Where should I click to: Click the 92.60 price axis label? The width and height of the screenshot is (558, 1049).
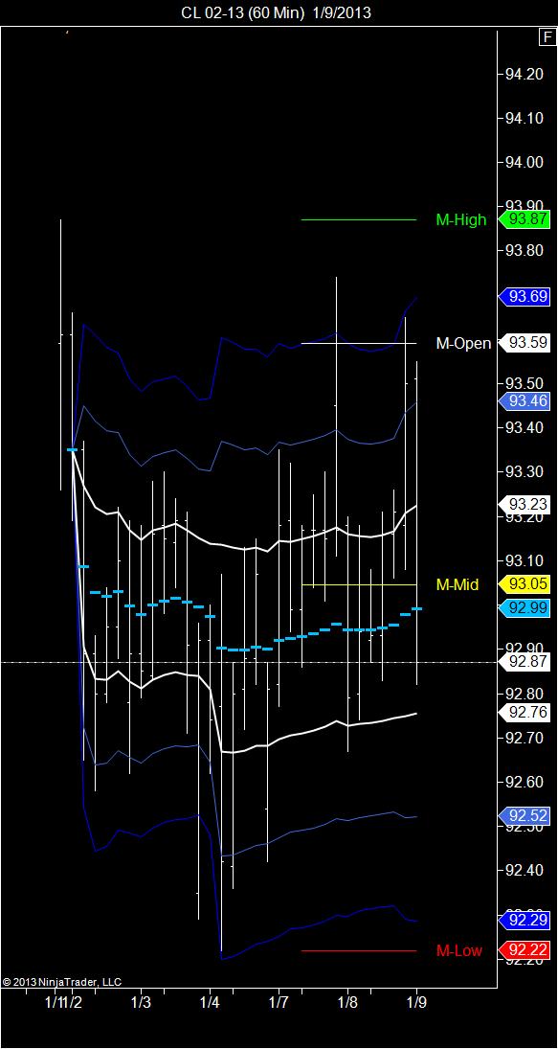(x=524, y=782)
